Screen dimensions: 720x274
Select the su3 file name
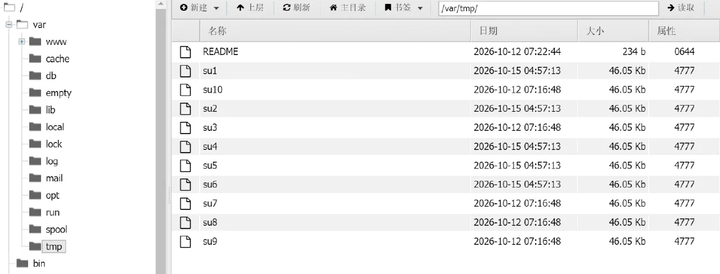coord(210,127)
